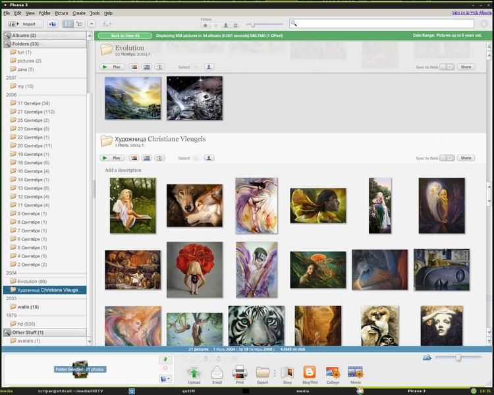Open the View menu
This screenshot has width=494, height=395.
tap(30, 13)
